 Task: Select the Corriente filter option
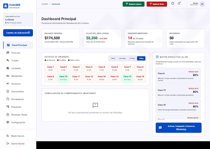pos(122,58)
